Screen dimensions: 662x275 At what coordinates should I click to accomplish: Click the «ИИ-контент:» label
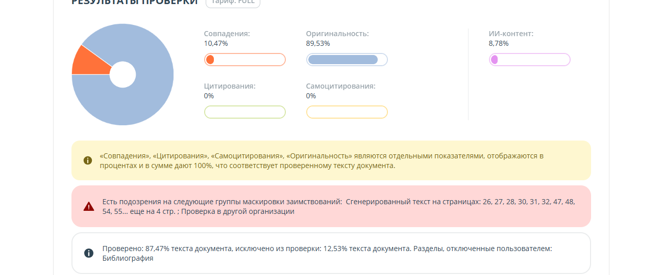511,34
